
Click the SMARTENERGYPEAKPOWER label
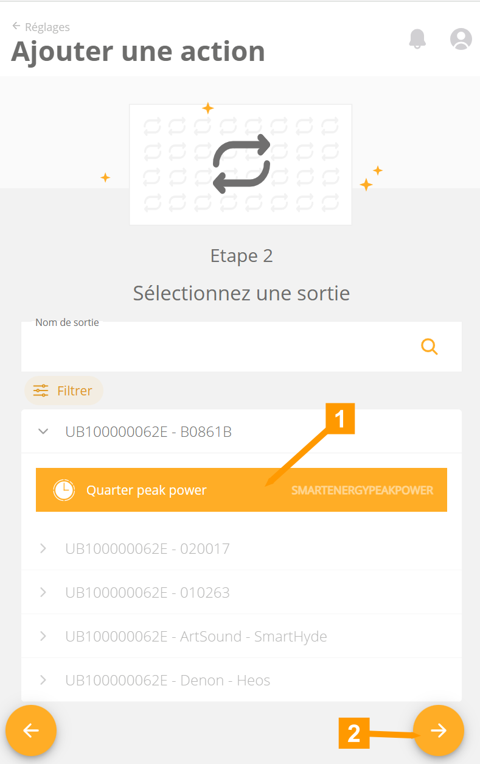[x=362, y=490]
